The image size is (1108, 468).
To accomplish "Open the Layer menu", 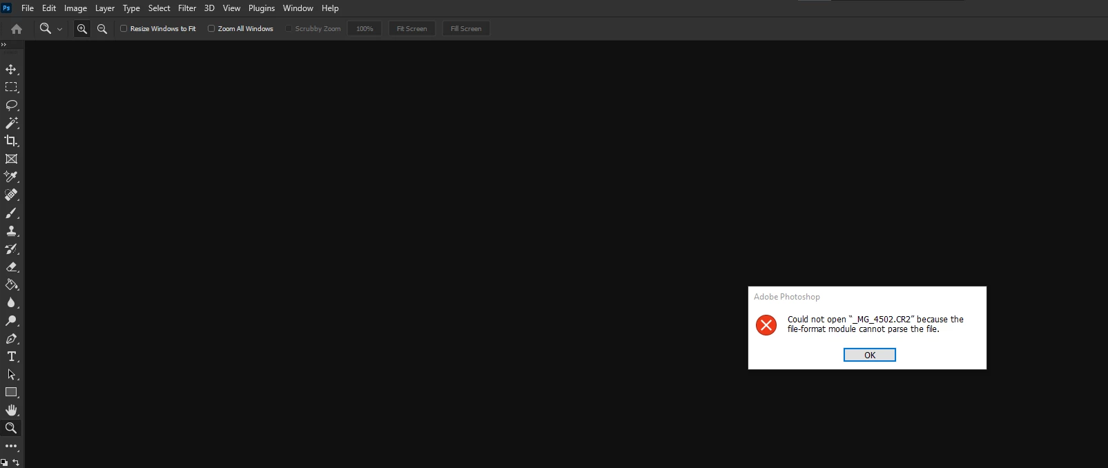I will click(105, 8).
